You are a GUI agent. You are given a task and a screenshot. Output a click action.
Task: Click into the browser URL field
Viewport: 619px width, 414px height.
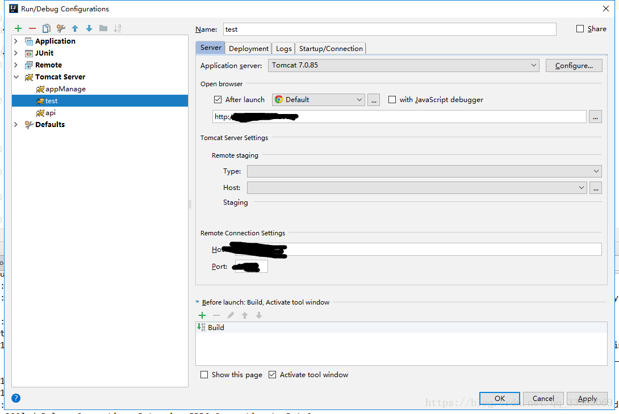(x=399, y=117)
